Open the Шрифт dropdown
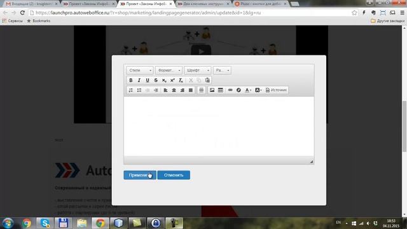Viewport: 407px width, 229px height. [198, 71]
